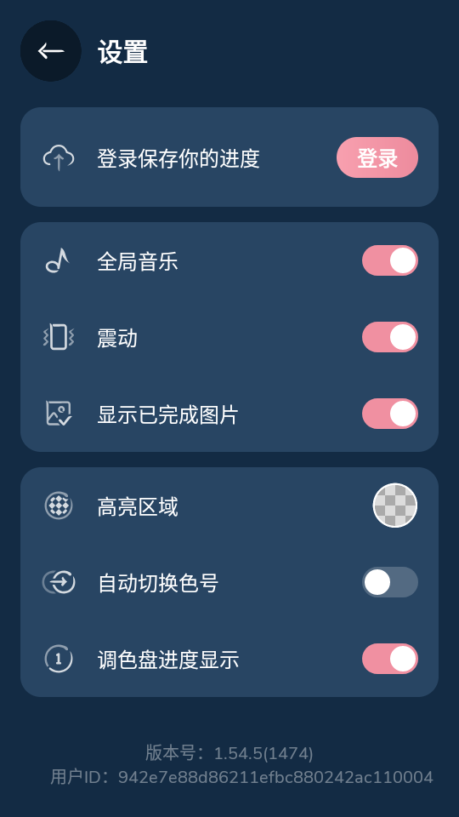The width and height of the screenshot is (459, 817).
Task: Click the music note icon
Action: coord(59,260)
